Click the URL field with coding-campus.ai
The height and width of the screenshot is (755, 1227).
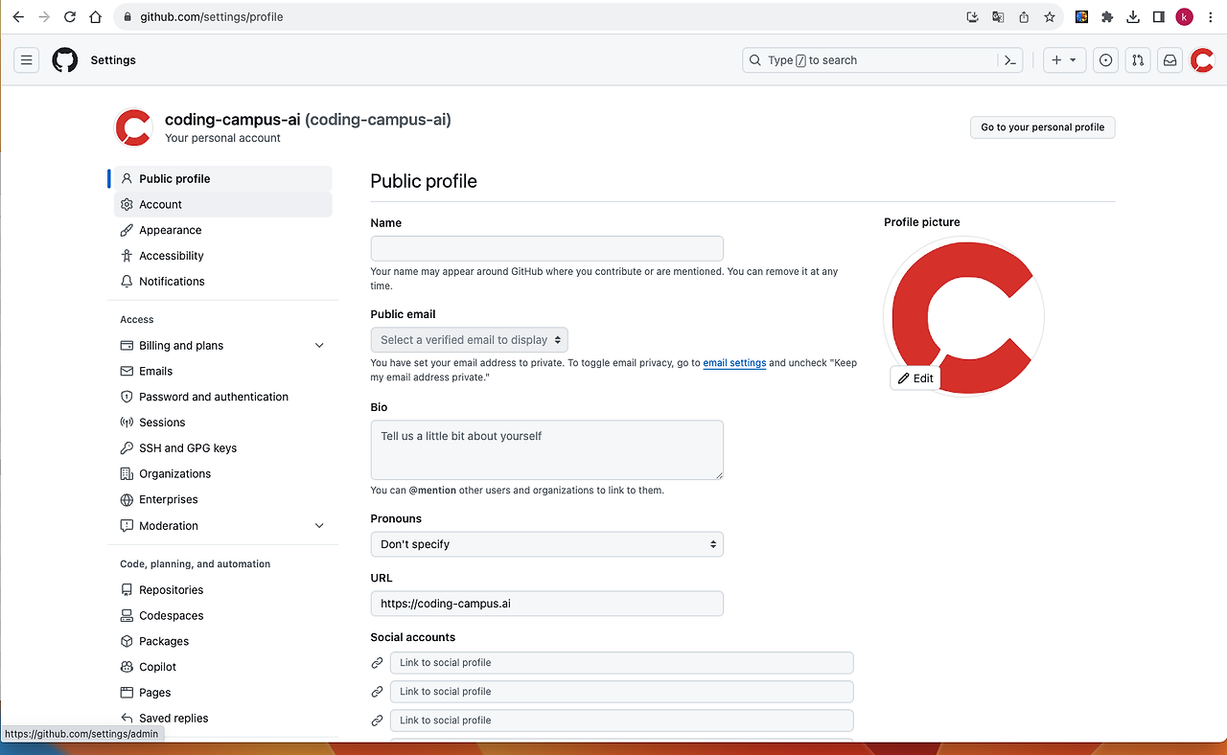pos(547,604)
